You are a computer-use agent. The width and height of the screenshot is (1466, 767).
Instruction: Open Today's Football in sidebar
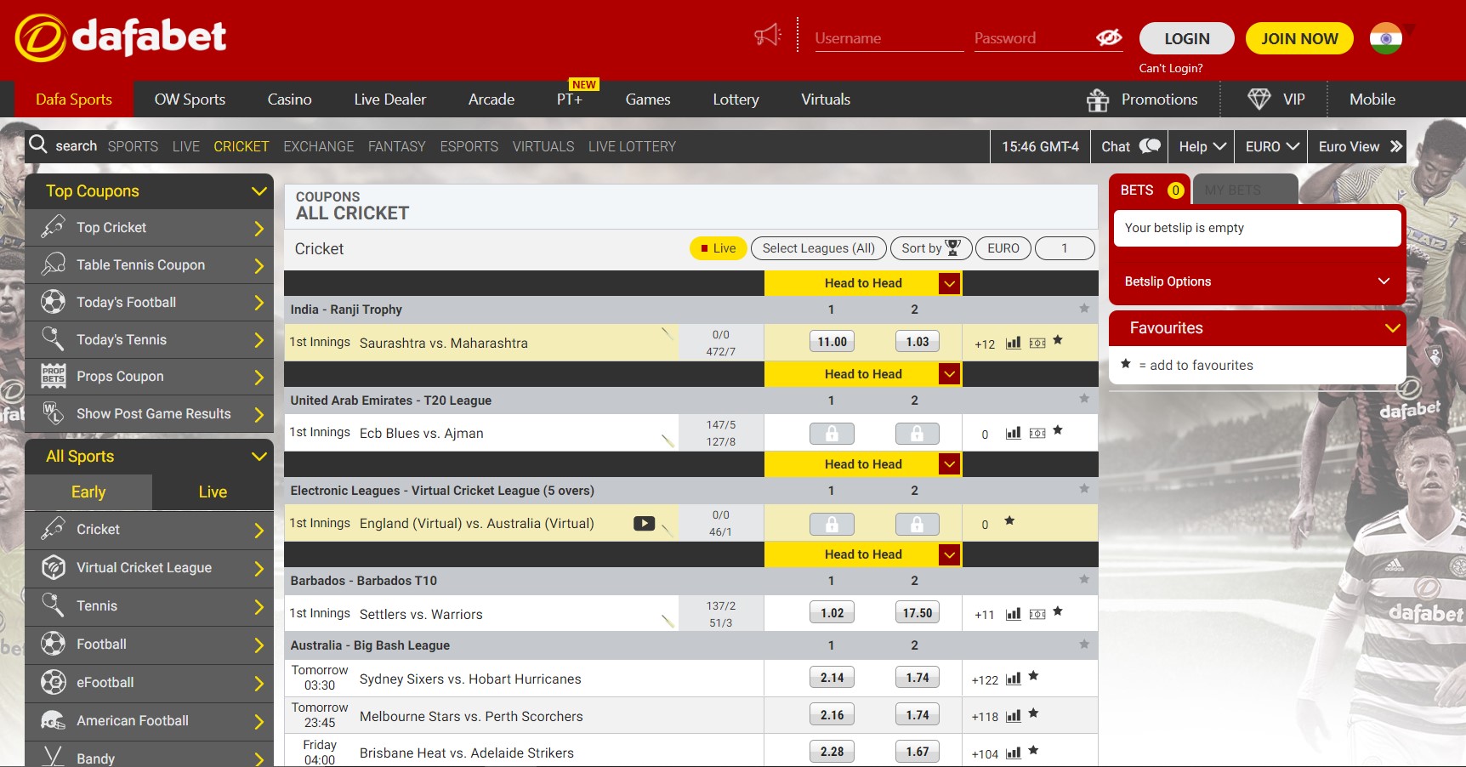pos(150,302)
